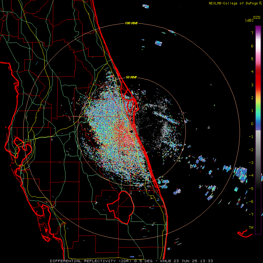Click the gray band of the ZDR color bar

258,148
